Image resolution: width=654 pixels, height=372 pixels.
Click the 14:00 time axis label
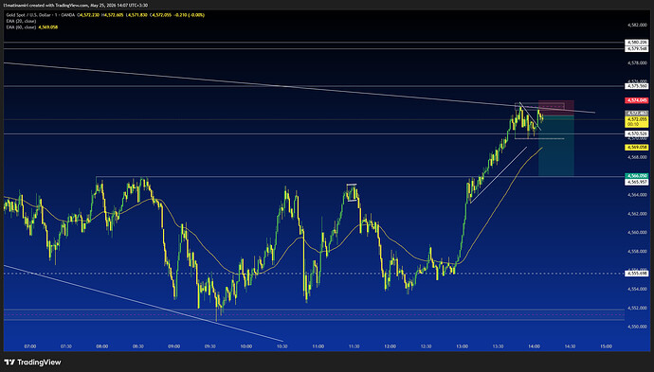click(535, 346)
